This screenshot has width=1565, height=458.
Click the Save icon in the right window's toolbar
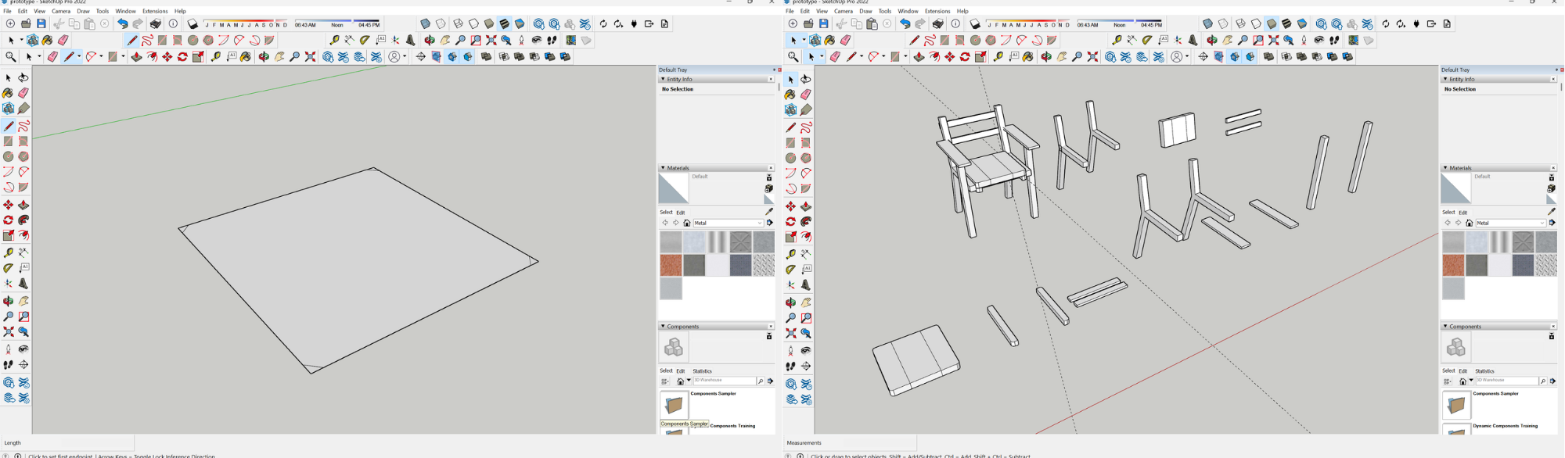coord(823,23)
